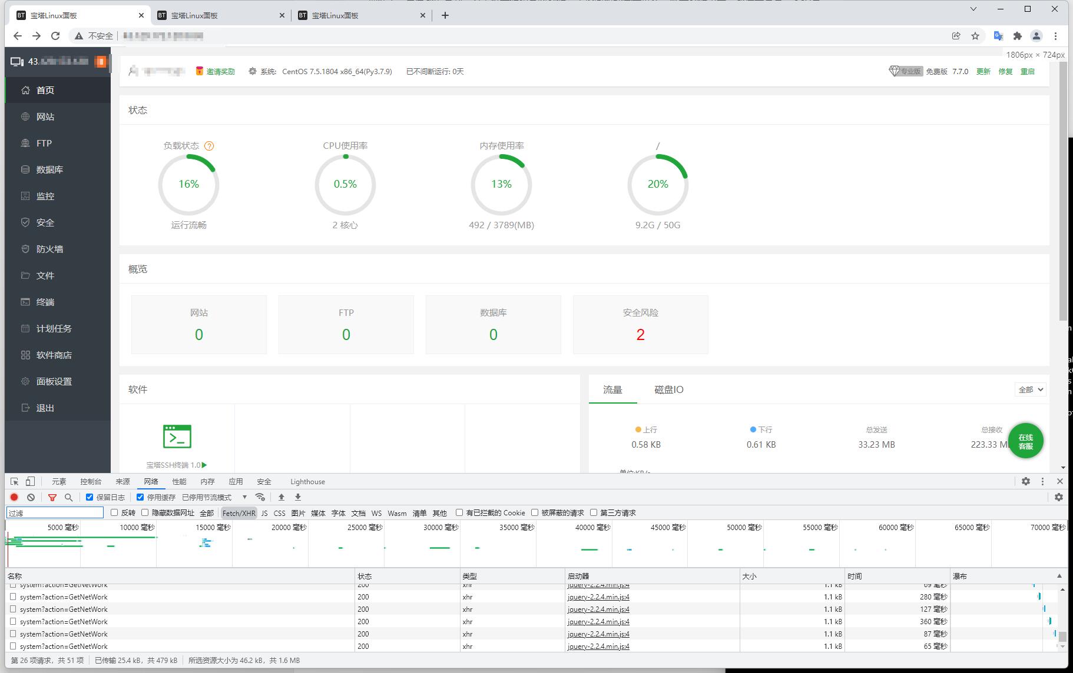Open the FTP sidebar item
The width and height of the screenshot is (1073, 673).
[58, 143]
